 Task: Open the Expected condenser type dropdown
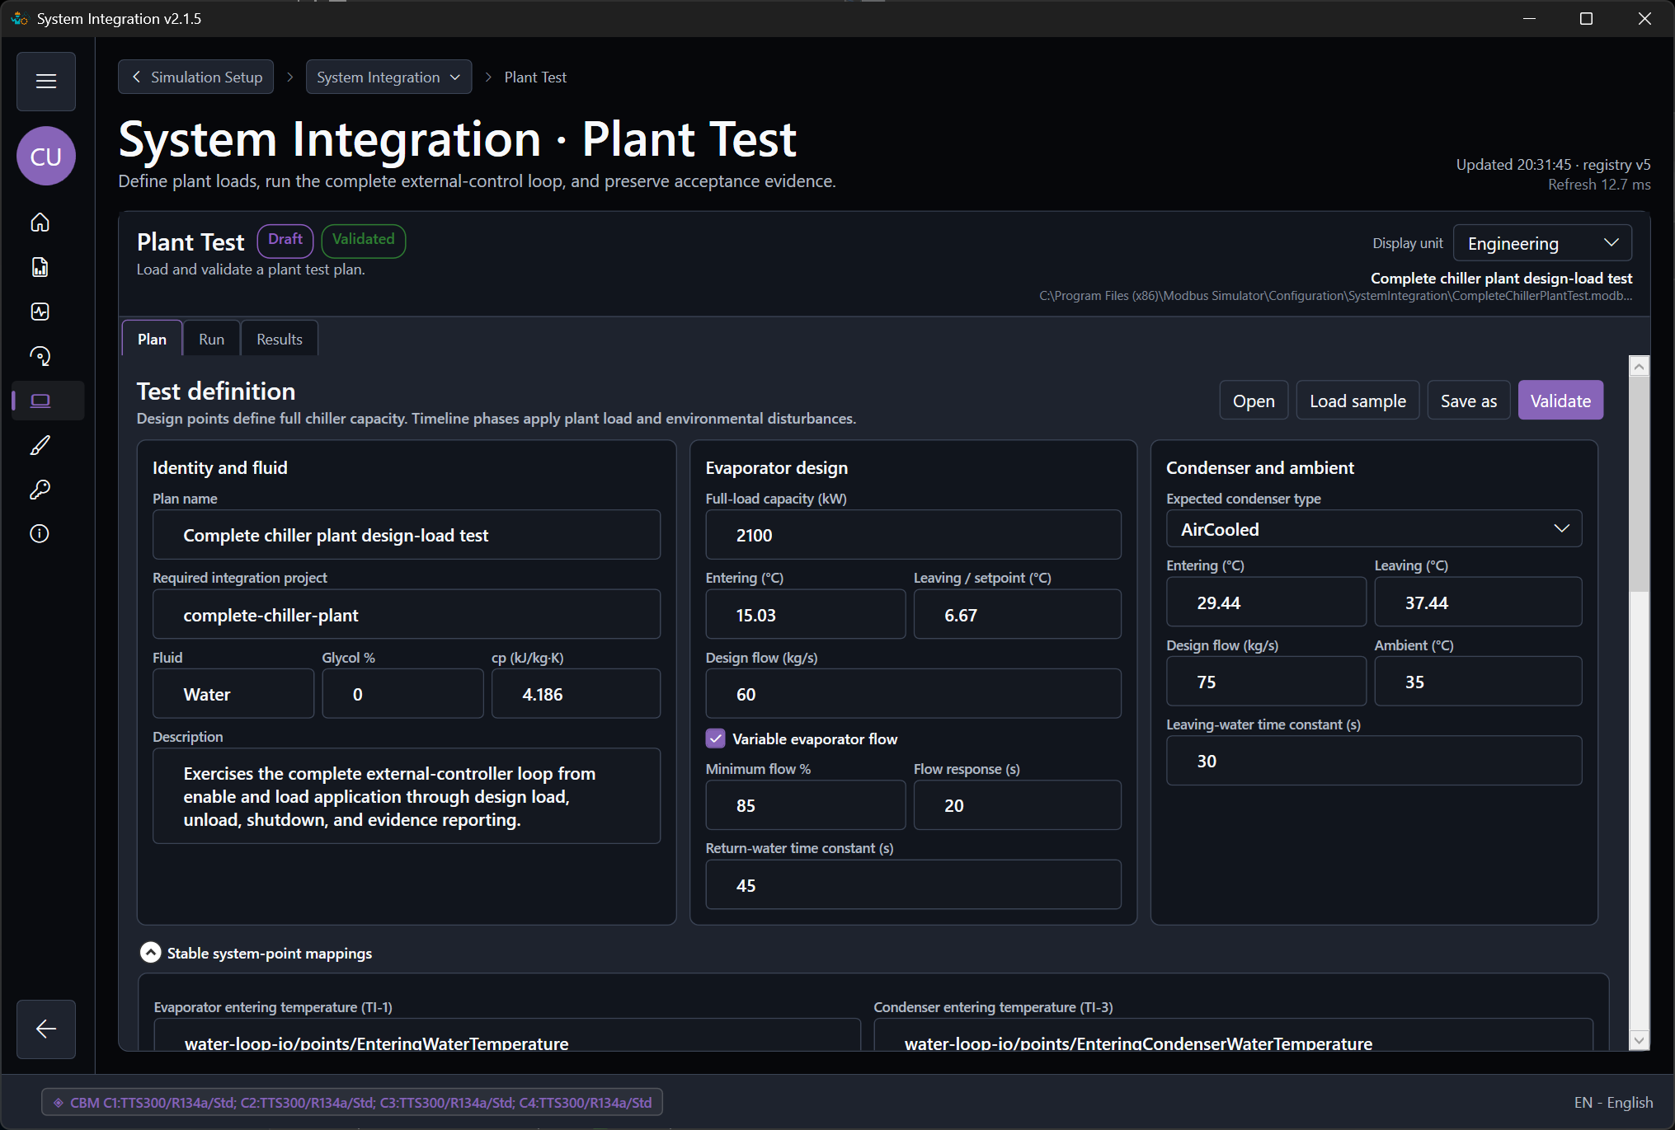[1374, 529]
